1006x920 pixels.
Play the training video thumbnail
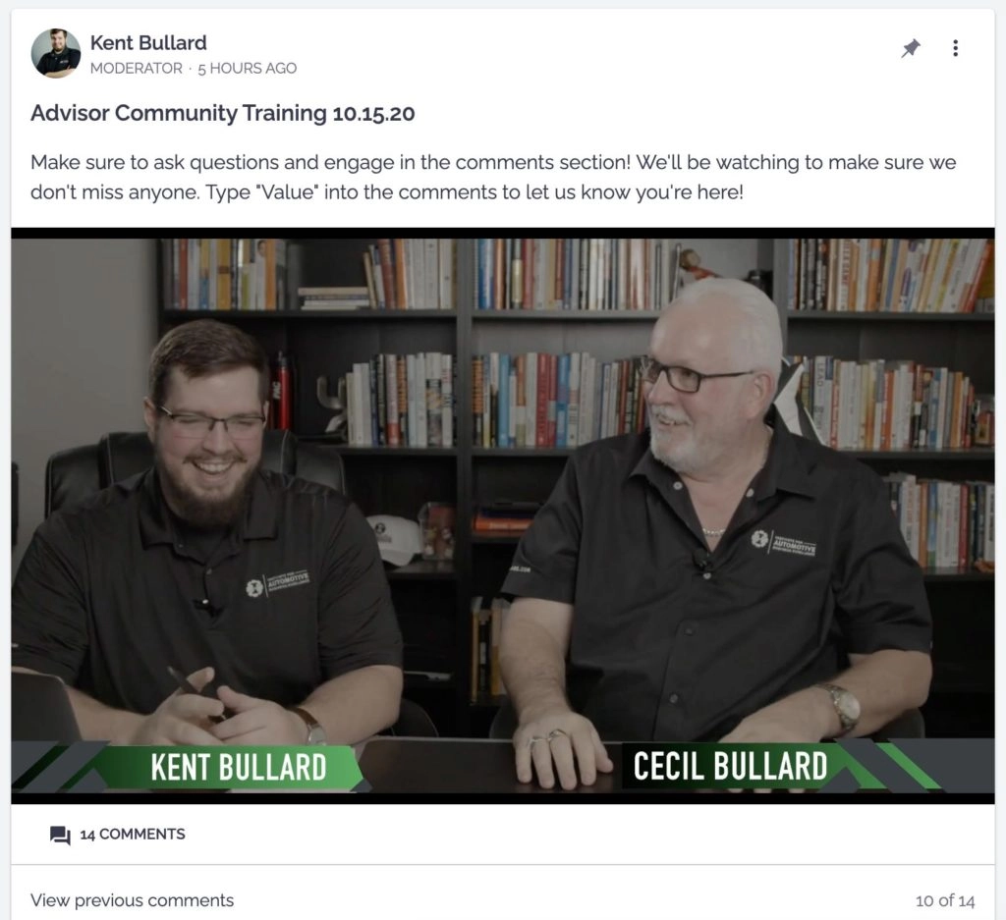pos(503,515)
